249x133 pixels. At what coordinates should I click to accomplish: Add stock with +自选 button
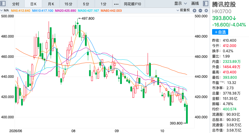coord(220,32)
